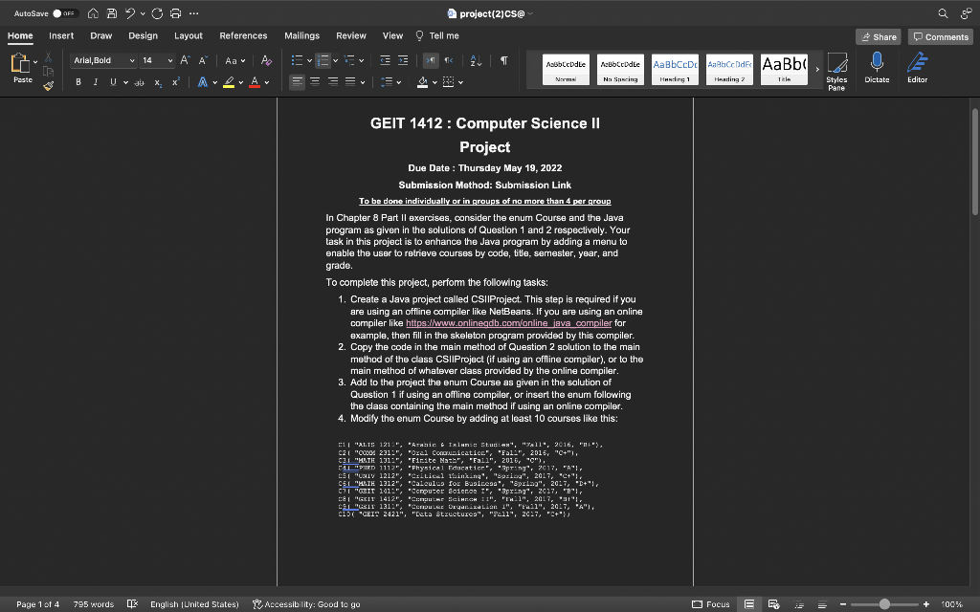Print the document using printer icon
980x612 pixels.
(176, 13)
